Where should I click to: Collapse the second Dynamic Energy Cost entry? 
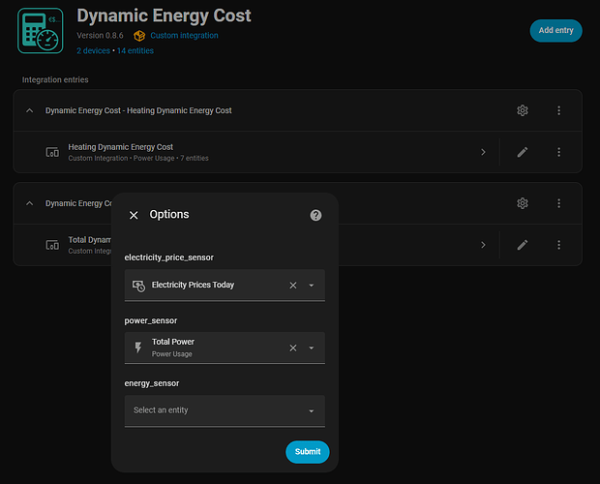click(x=29, y=203)
